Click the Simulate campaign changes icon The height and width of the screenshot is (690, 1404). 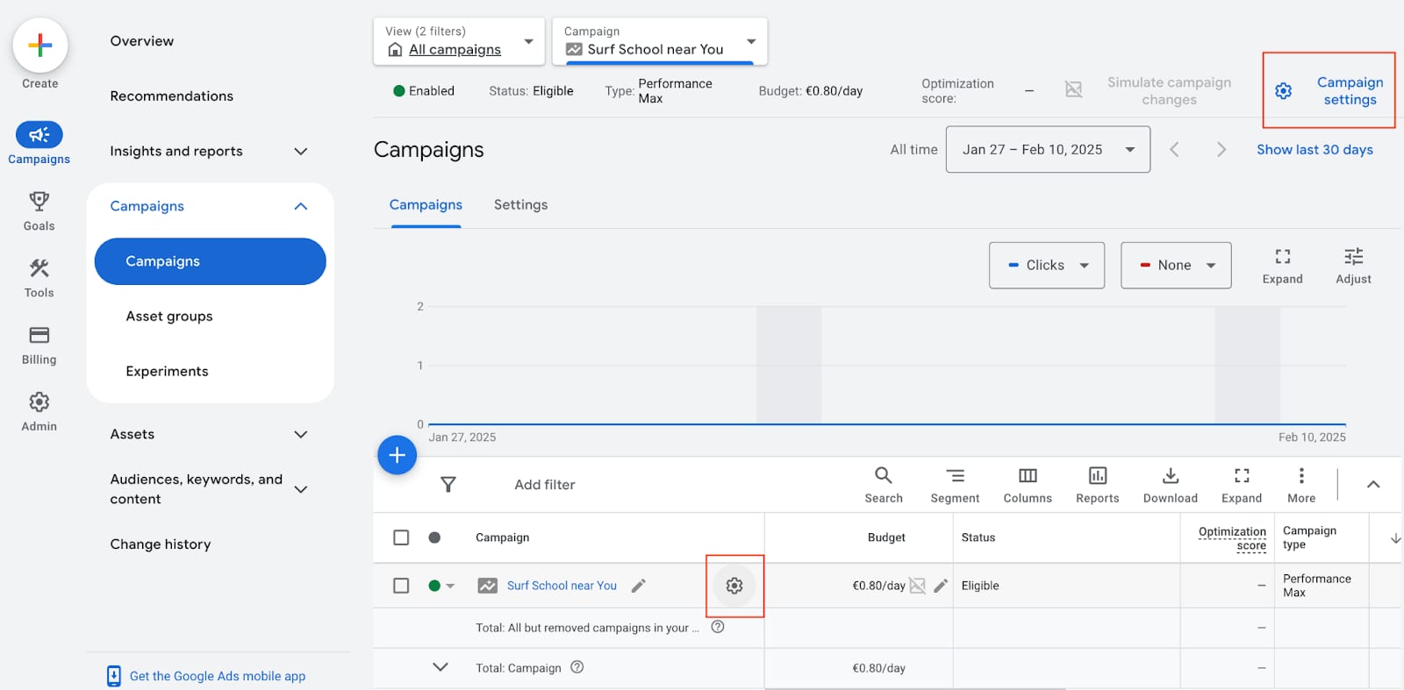pos(1073,89)
